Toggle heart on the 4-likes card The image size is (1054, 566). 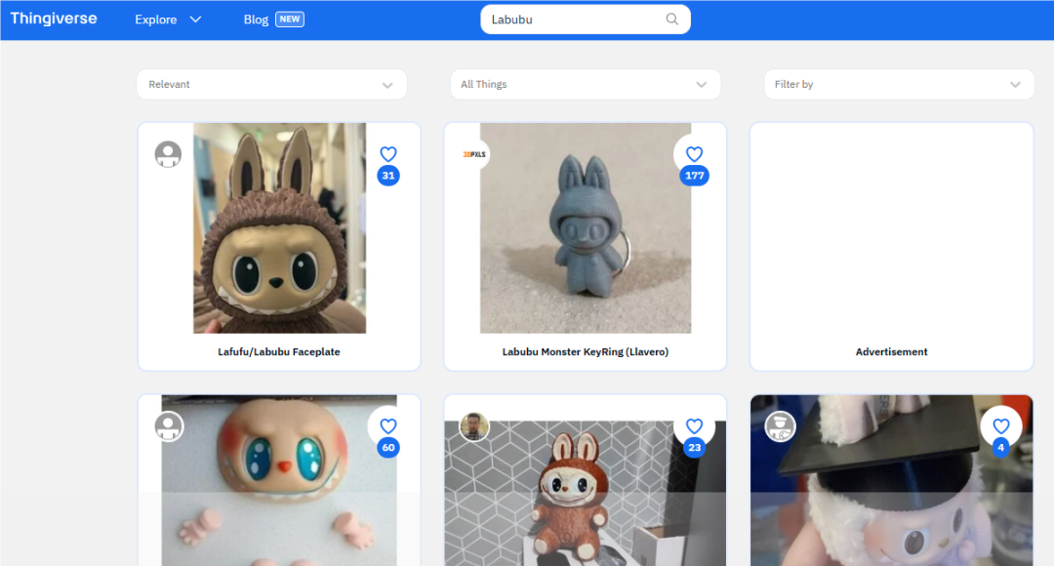(x=1001, y=426)
